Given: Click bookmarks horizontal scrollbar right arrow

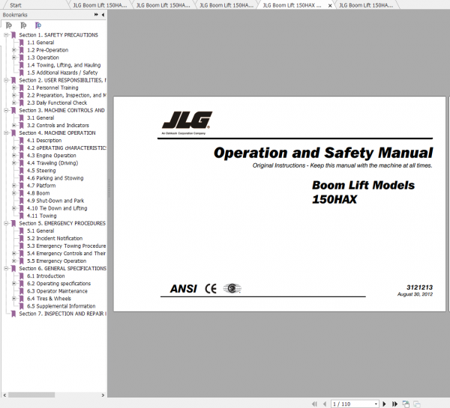Looking at the screenshot, I should click(x=103, y=395).
